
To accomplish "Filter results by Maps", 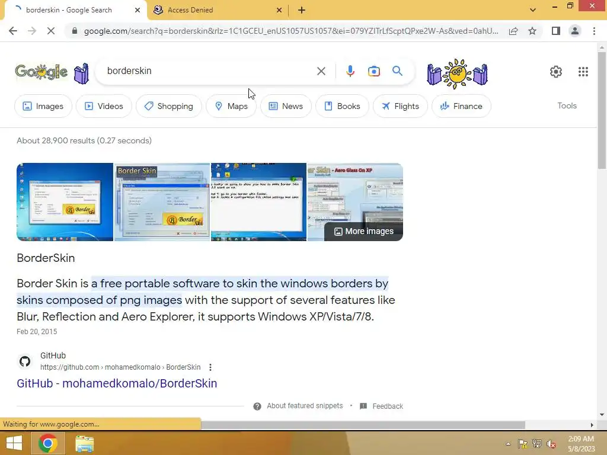I will 231,106.
